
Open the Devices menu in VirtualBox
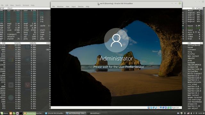tap(81, 6)
